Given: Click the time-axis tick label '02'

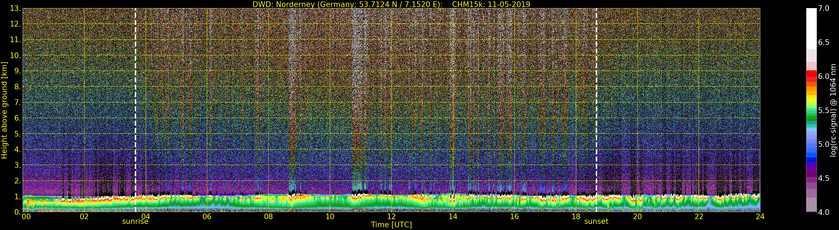Looking at the screenshot, I should click(84, 216).
